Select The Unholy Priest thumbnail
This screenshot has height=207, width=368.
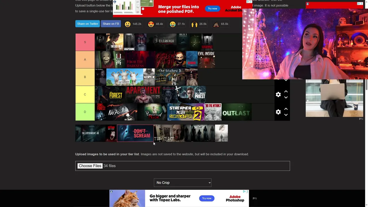coord(191,95)
